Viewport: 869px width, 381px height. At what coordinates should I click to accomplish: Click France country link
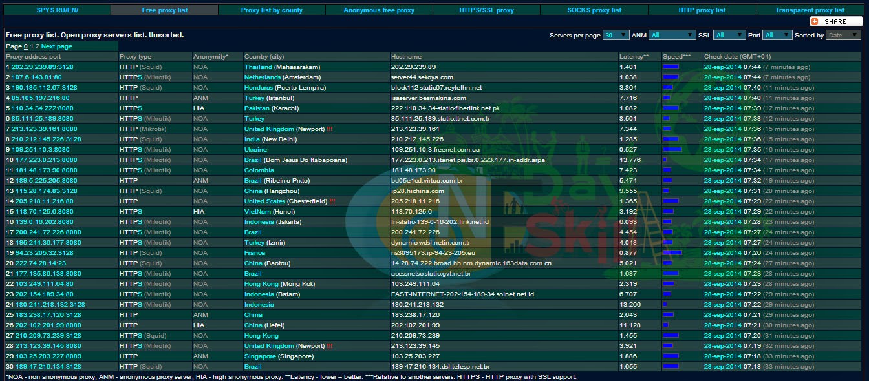point(255,253)
